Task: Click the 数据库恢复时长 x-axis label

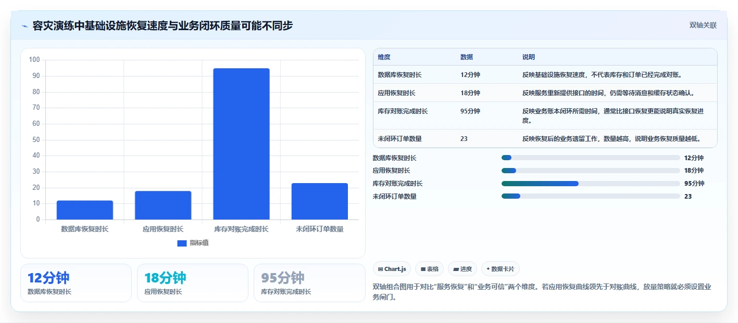Action: coord(85,229)
